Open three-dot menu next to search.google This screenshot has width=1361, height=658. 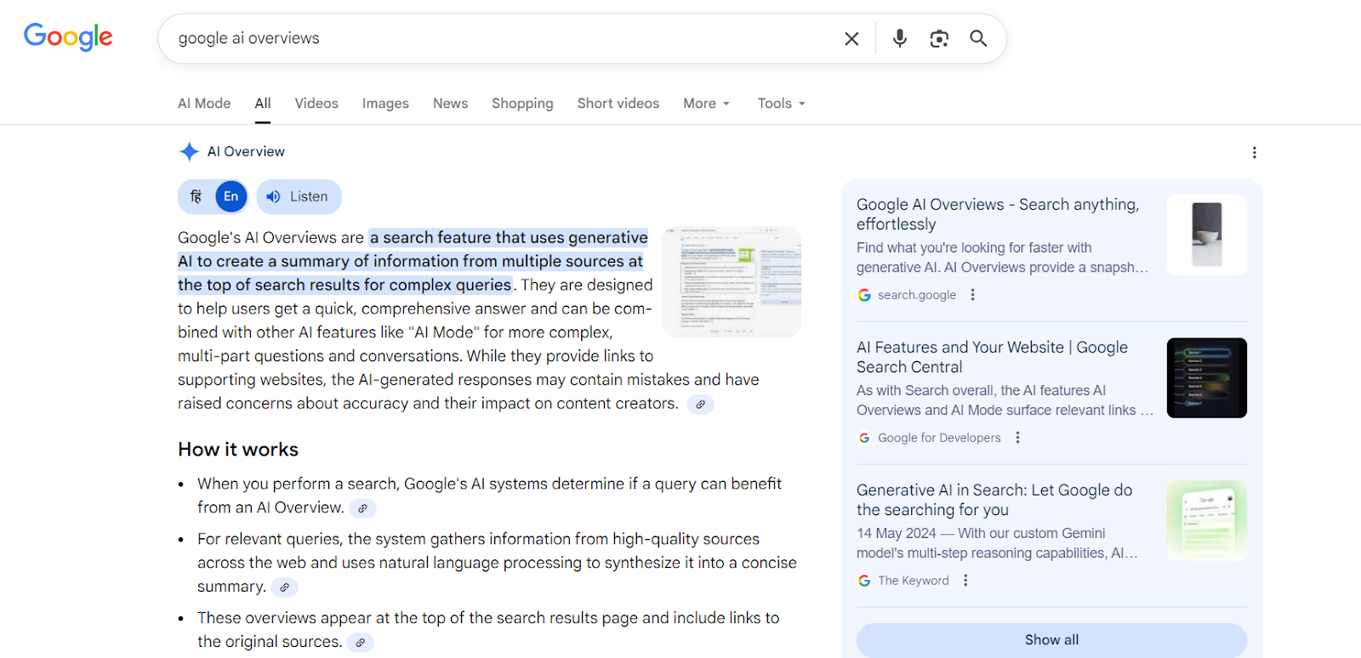[973, 295]
